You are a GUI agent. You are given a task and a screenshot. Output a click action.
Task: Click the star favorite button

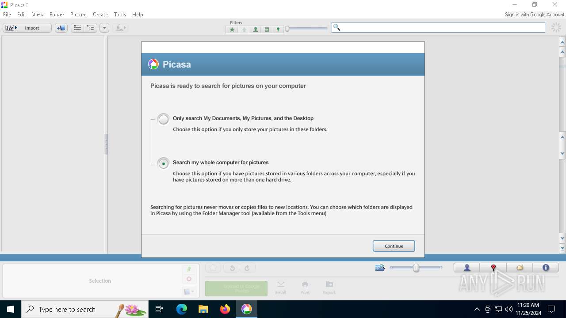(x=213, y=268)
